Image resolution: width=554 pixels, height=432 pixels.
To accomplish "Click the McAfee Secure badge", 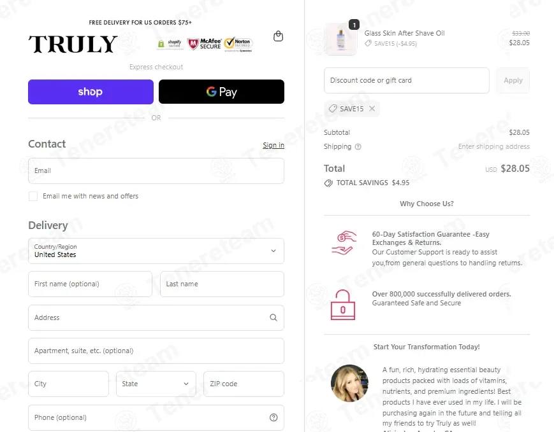I will coord(204,44).
